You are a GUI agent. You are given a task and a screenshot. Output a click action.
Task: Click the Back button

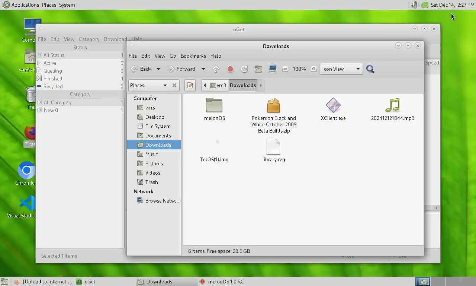(141, 69)
